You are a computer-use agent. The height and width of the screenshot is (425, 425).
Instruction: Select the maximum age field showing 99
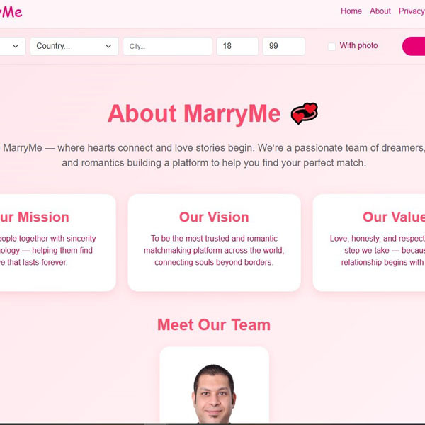coord(284,46)
